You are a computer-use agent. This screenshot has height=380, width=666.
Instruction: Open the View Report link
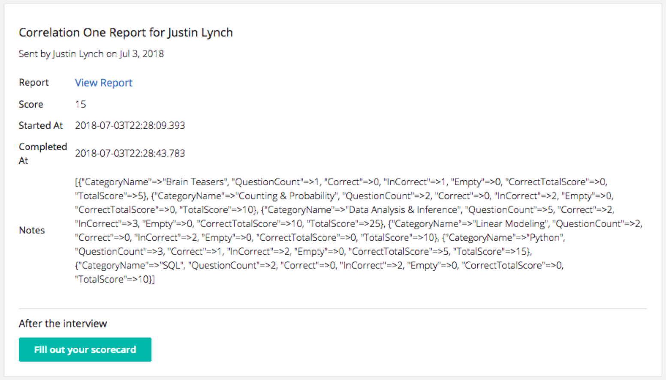[x=103, y=83]
